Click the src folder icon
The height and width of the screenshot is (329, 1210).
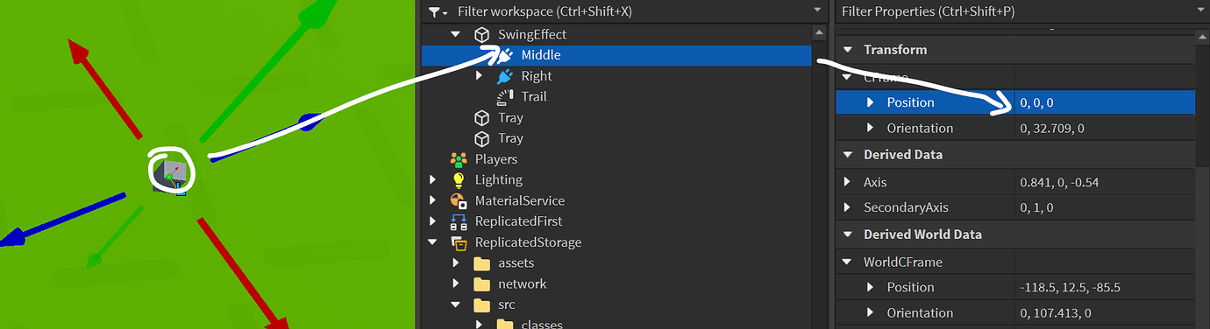(x=481, y=304)
